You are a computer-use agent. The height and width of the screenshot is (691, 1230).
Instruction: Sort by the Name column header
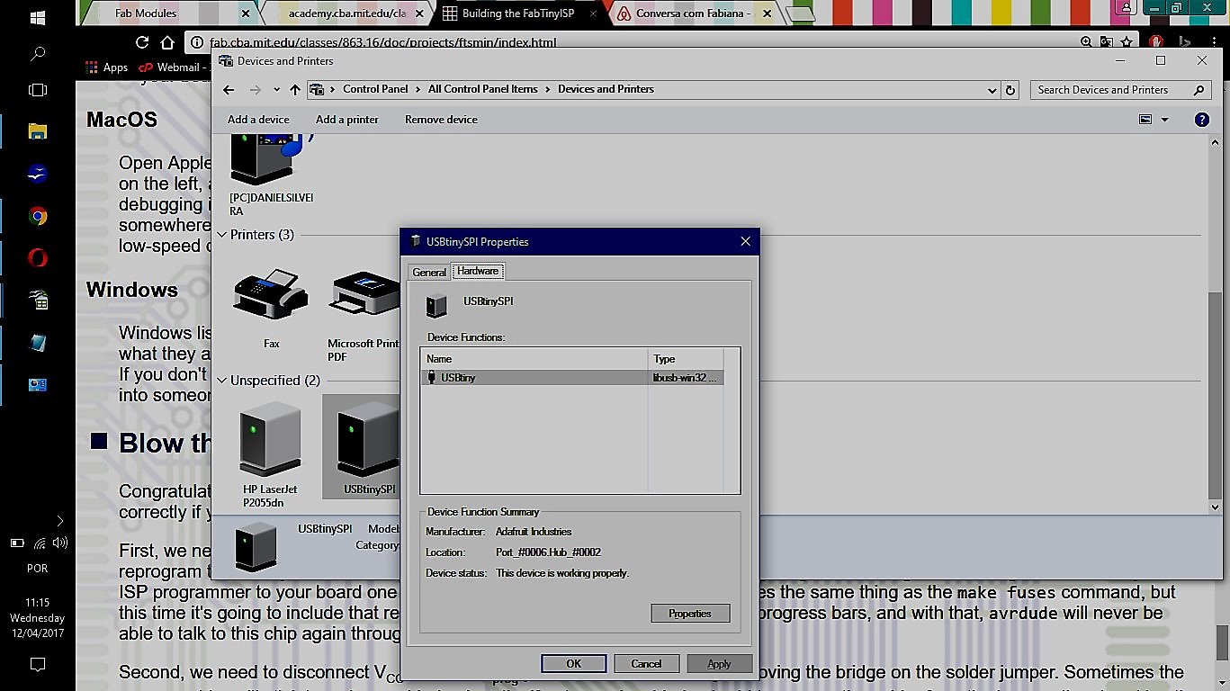pyautogui.click(x=534, y=359)
